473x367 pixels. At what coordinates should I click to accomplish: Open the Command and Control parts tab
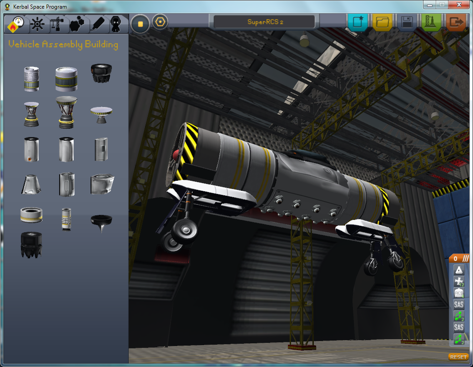point(37,24)
